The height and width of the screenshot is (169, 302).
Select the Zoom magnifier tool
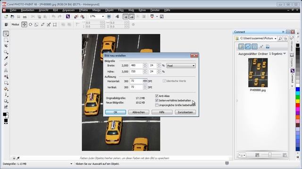(x=6, y=52)
